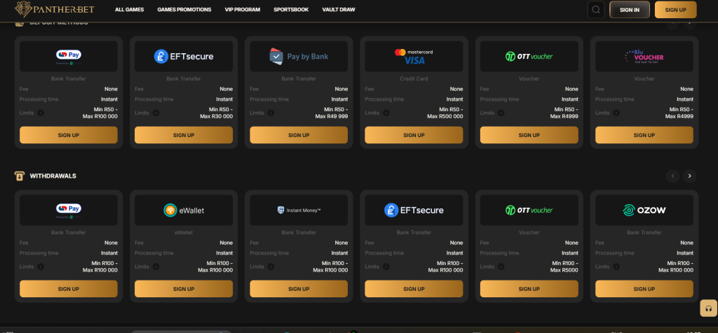718x333 pixels.
Task: Click the Instant Money logo
Action: click(x=299, y=210)
